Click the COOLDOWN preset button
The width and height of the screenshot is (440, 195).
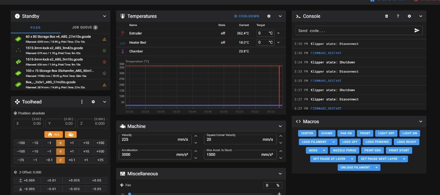(246, 16)
